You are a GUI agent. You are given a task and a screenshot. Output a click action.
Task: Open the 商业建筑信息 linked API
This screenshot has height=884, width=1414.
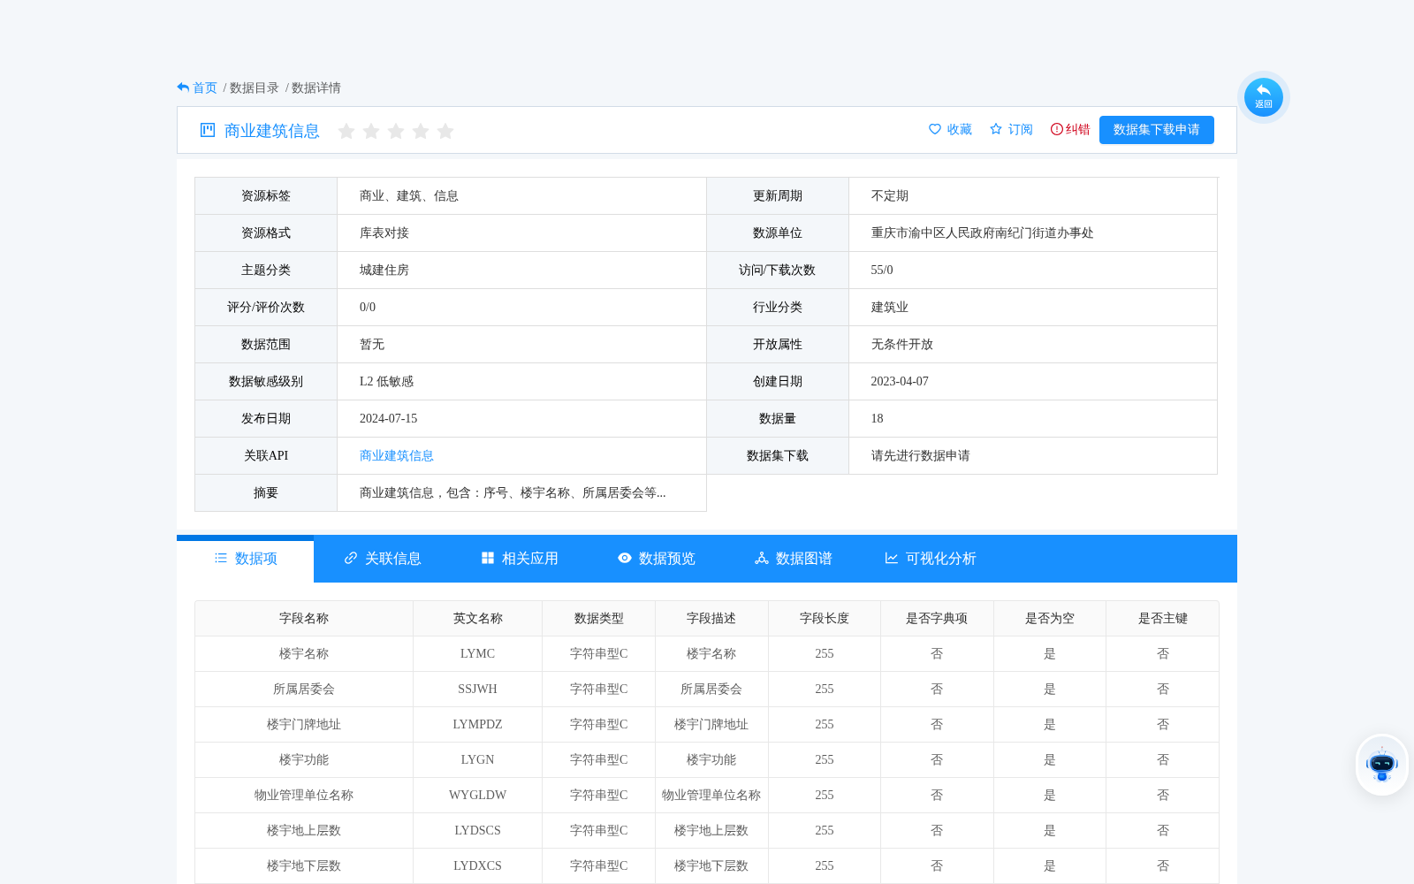396,455
